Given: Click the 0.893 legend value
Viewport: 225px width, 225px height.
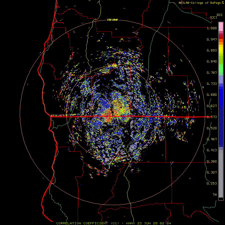Looking at the screenshot, I should (x=212, y=50).
